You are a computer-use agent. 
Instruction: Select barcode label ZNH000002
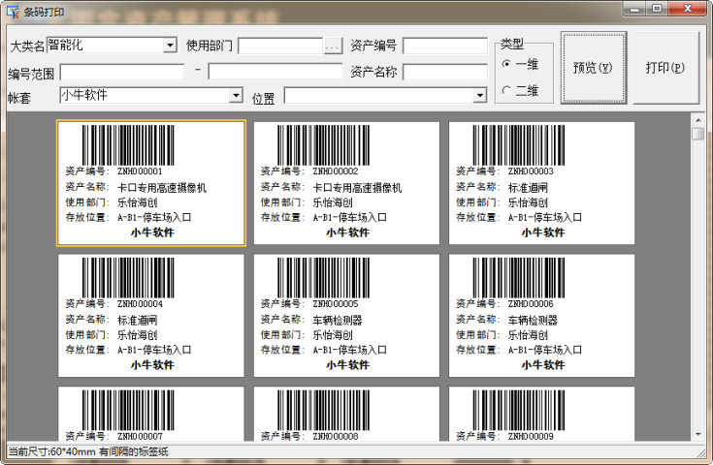click(346, 183)
